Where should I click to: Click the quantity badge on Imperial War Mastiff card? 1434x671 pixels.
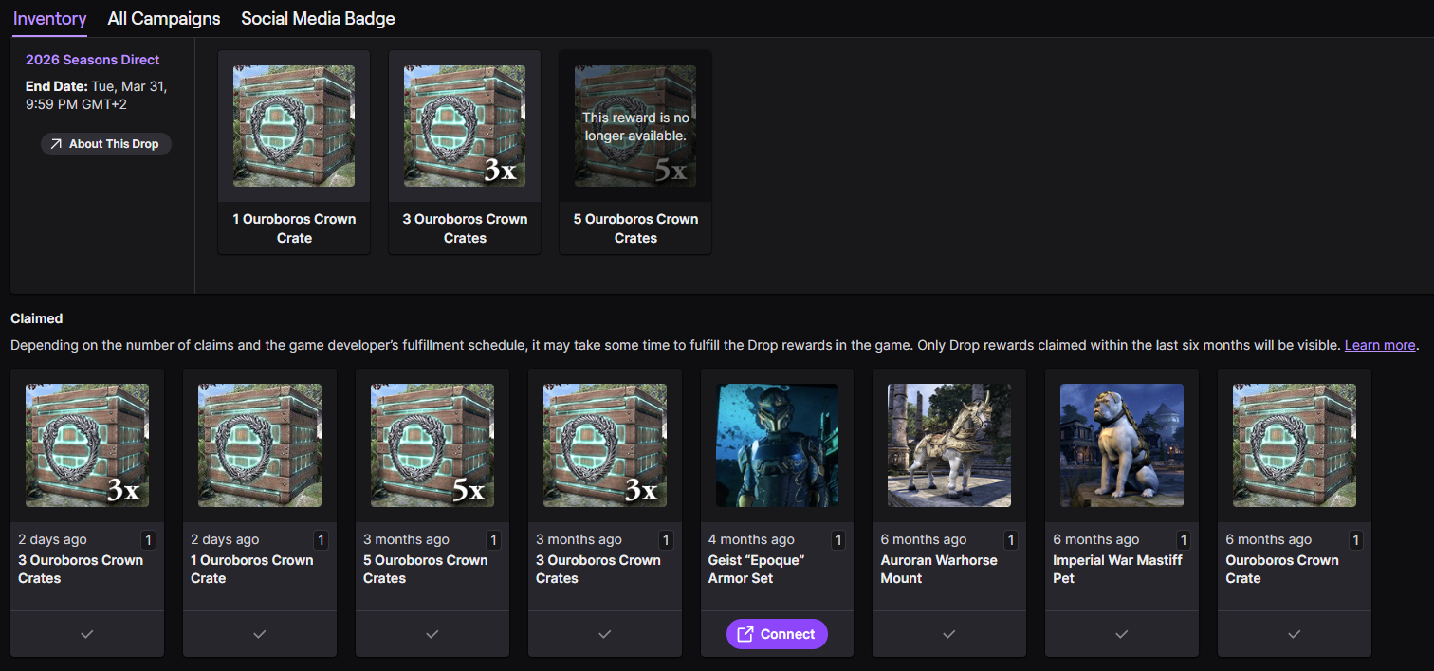[x=1184, y=540]
